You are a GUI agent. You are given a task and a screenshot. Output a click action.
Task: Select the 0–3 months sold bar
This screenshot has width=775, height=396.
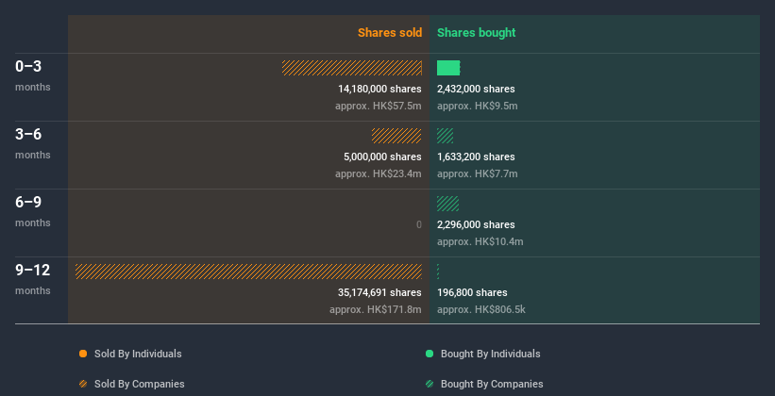tap(352, 68)
